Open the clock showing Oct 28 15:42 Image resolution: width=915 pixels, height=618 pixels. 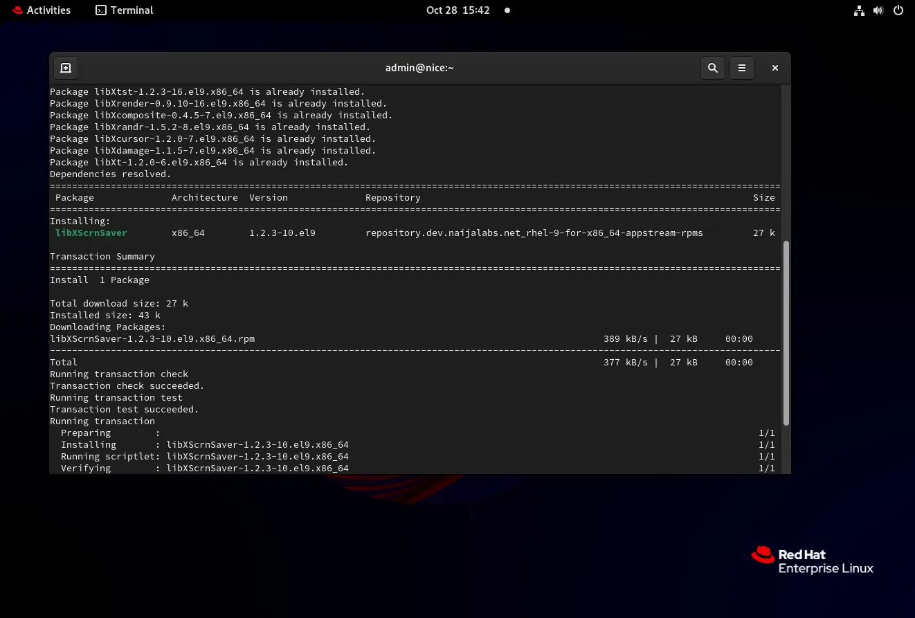pyautogui.click(x=458, y=10)
